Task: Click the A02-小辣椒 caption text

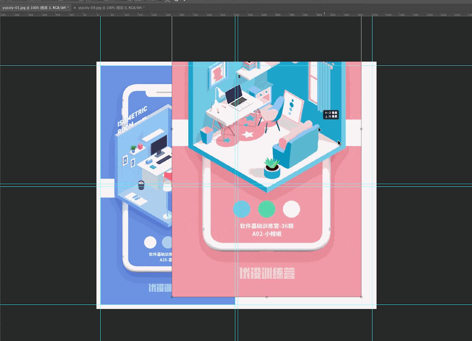Action: pos(267,234)
